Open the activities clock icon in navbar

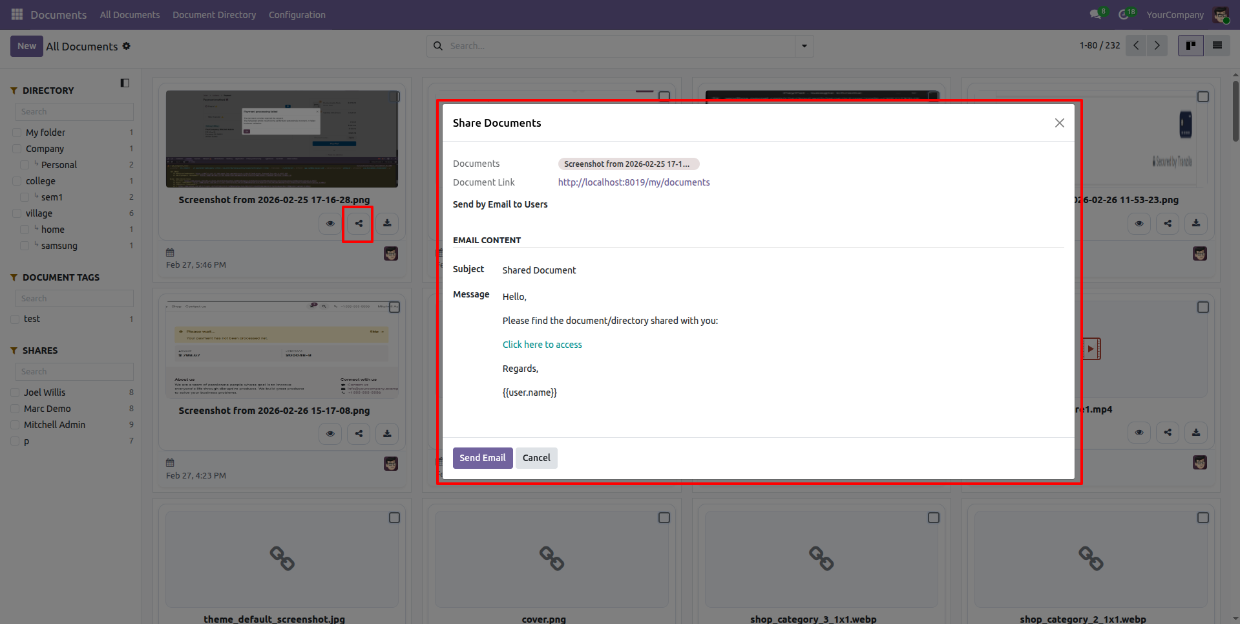[x=1124, y=14]
